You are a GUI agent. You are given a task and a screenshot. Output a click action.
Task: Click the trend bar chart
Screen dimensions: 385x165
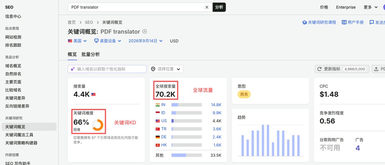tap(270, 140)
